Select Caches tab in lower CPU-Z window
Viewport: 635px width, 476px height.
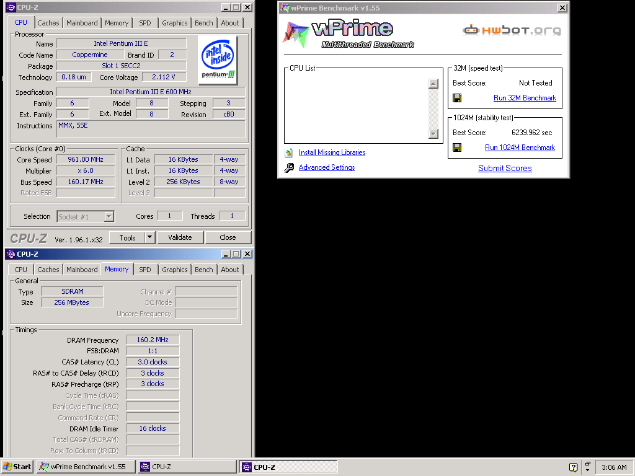tap(48, 270)
